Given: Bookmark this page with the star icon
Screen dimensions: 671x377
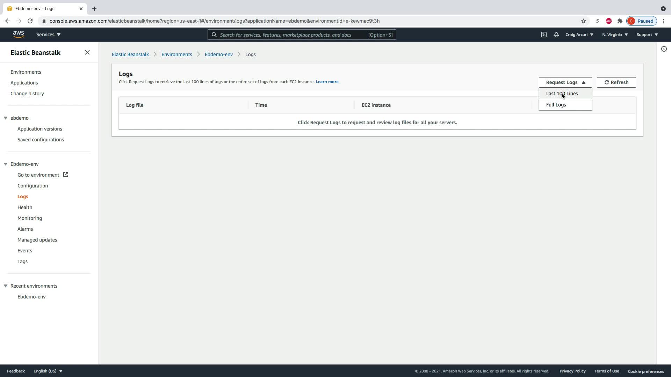Looking at the screenshot, I should tap(583, 21).
